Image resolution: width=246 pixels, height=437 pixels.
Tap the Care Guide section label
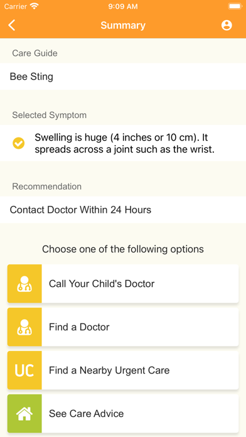tap(35, 53)
